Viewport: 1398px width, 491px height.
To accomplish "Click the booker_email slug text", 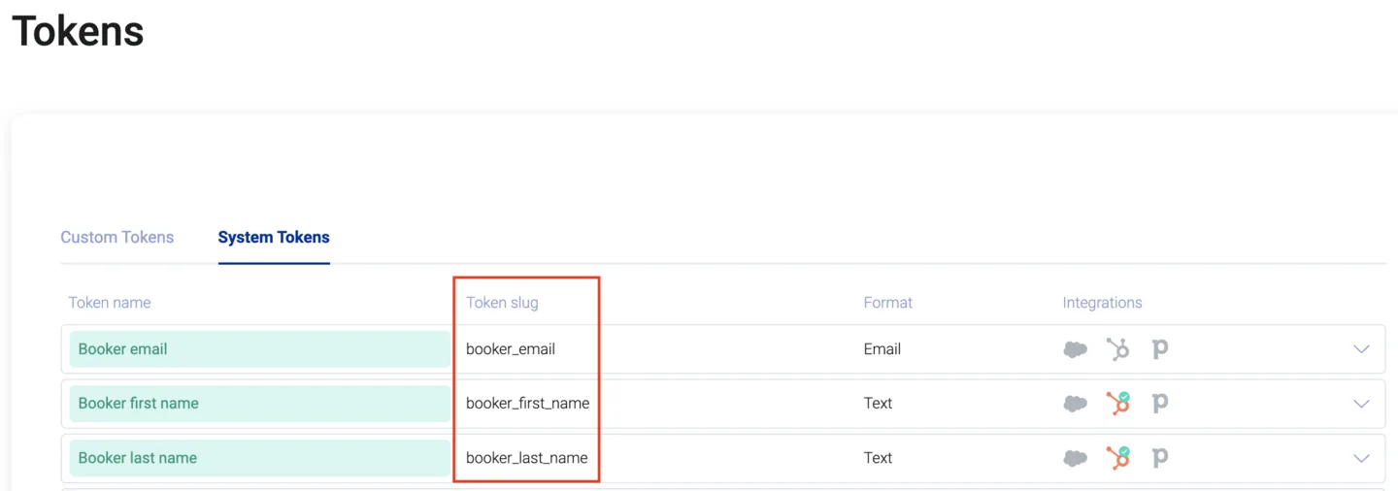I will click(x=511, y=349).
